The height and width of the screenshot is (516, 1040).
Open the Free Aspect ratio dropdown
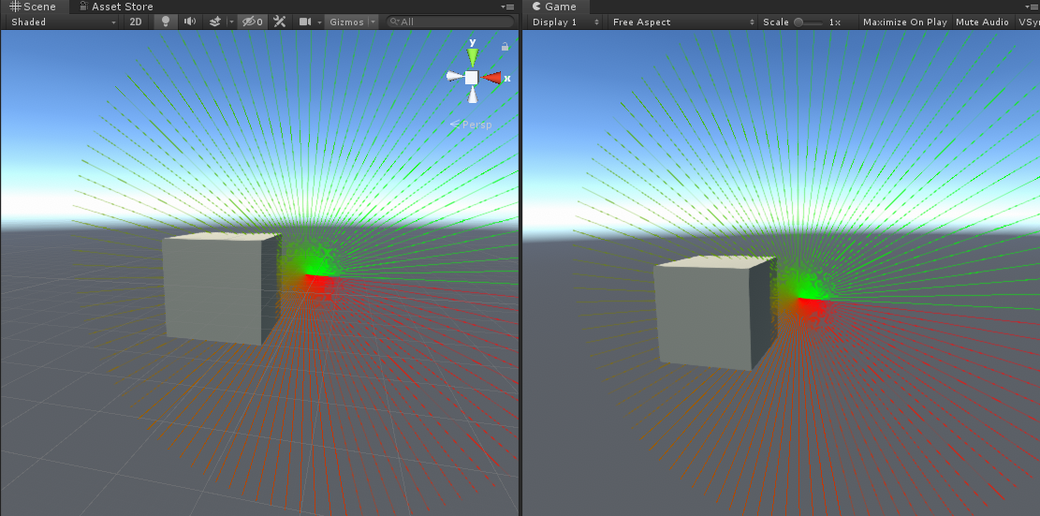(682, 22)
